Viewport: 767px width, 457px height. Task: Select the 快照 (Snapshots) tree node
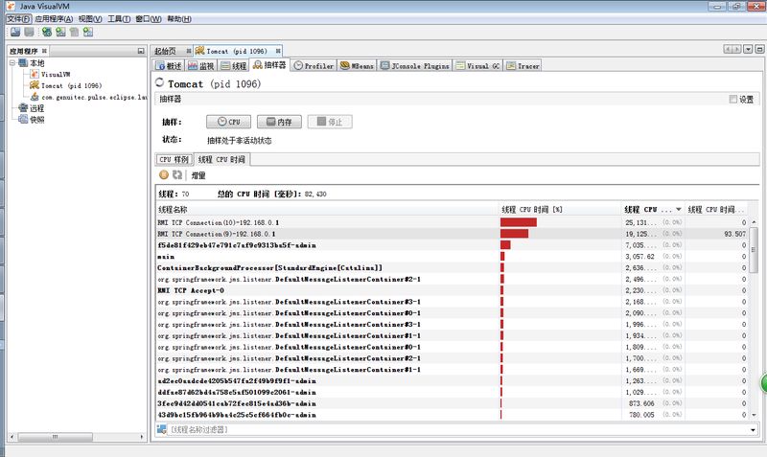pyautogui.click(x=32, y=119)
